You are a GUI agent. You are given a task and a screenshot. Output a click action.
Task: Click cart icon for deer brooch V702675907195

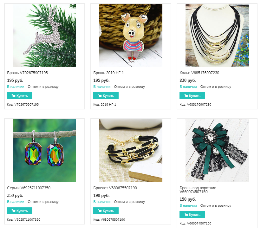(14, 96)
